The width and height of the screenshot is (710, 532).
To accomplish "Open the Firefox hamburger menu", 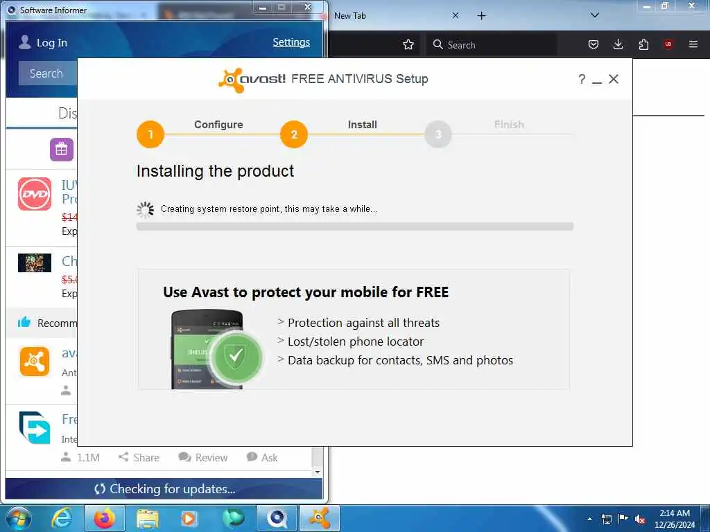I will 693,44.
